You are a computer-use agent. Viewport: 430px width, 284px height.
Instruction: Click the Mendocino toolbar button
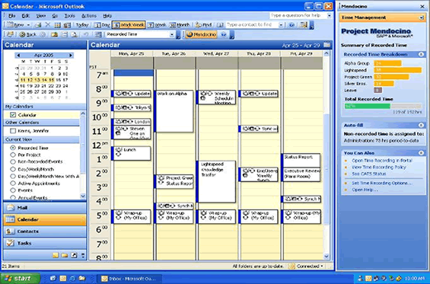201,34
